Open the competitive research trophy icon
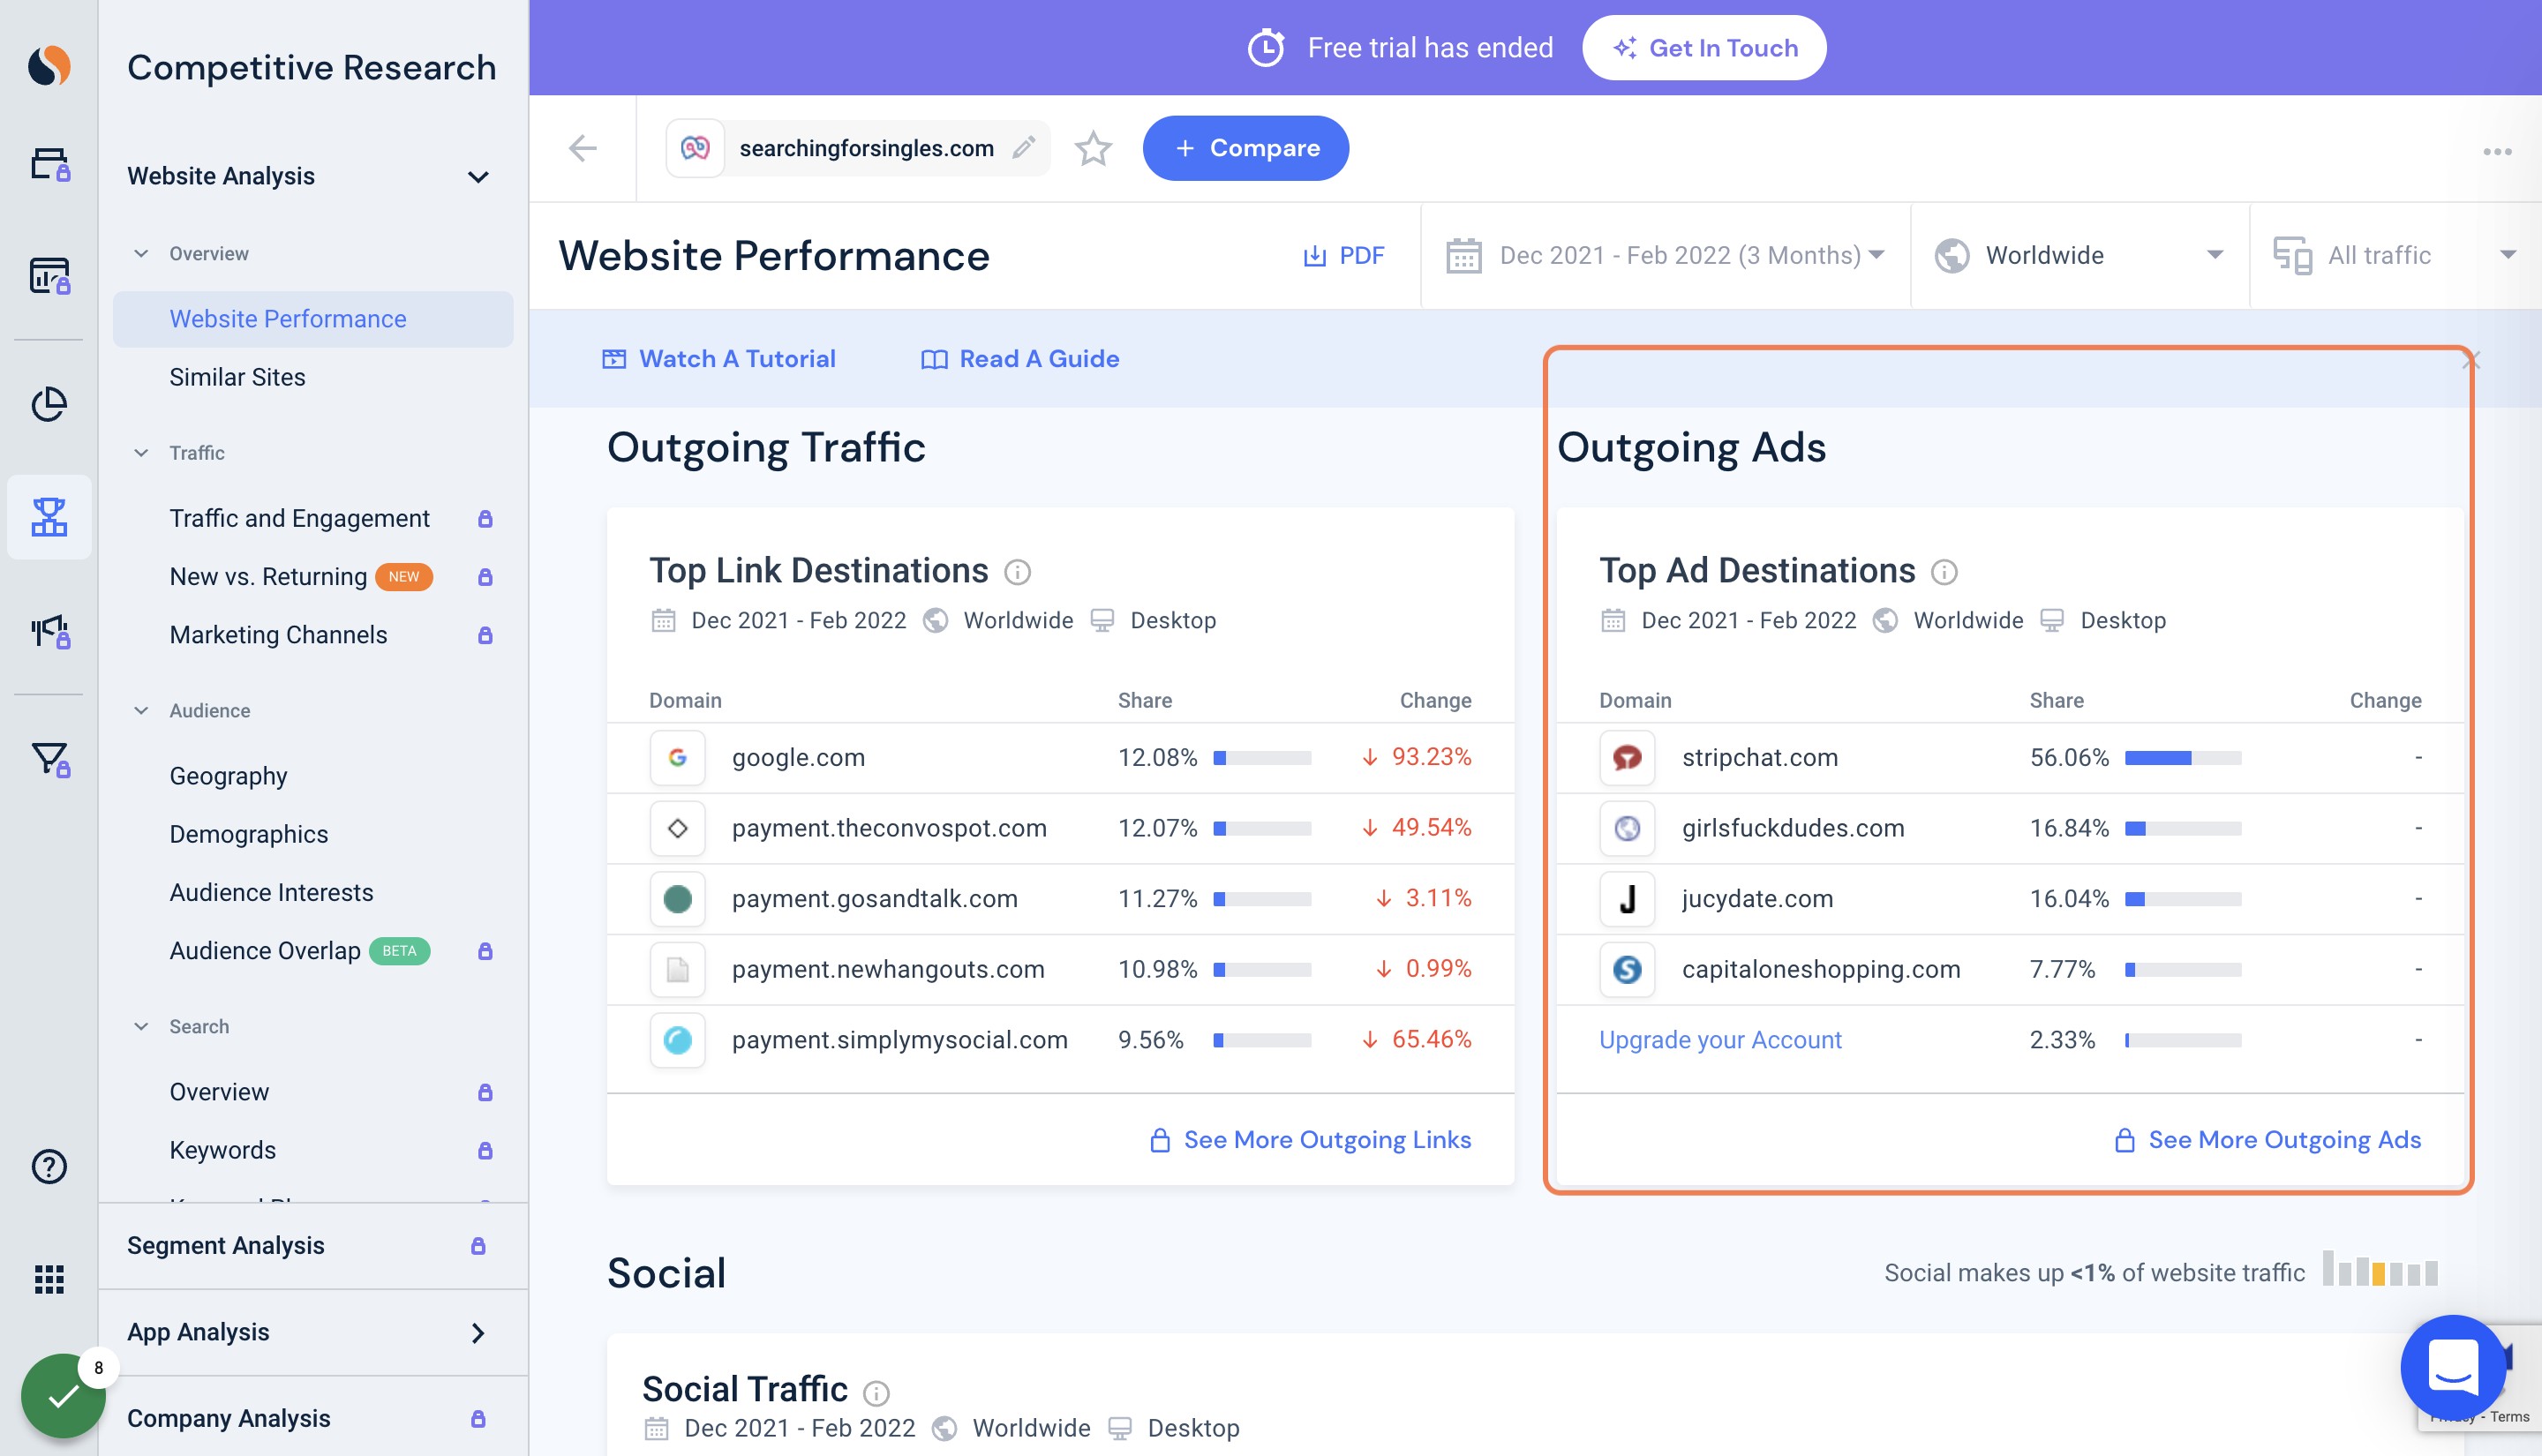The height and width of the screenshot is (1456, 2542). 49,517
